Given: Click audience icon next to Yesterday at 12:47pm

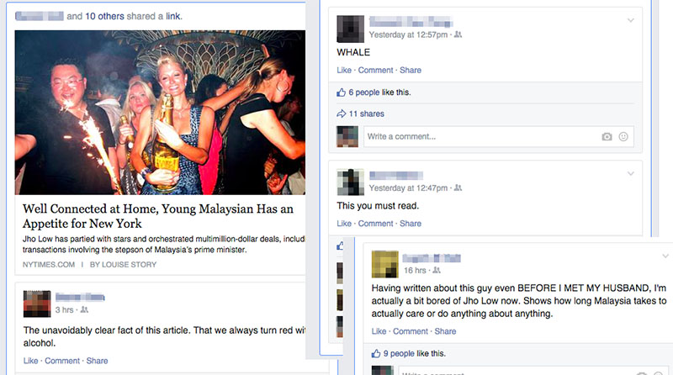Looking at the screenshot, I should [x=458, y=188].
